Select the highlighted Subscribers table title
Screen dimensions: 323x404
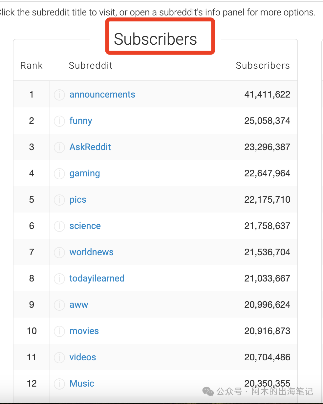[155, 39]
